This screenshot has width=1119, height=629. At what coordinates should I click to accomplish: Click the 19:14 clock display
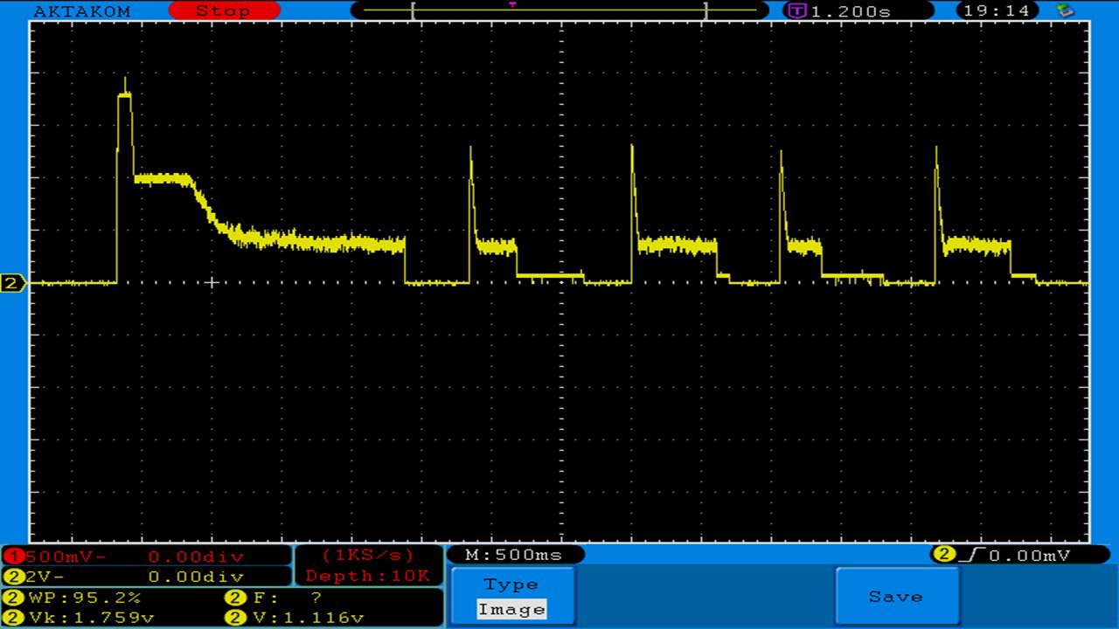pos(998,11)
